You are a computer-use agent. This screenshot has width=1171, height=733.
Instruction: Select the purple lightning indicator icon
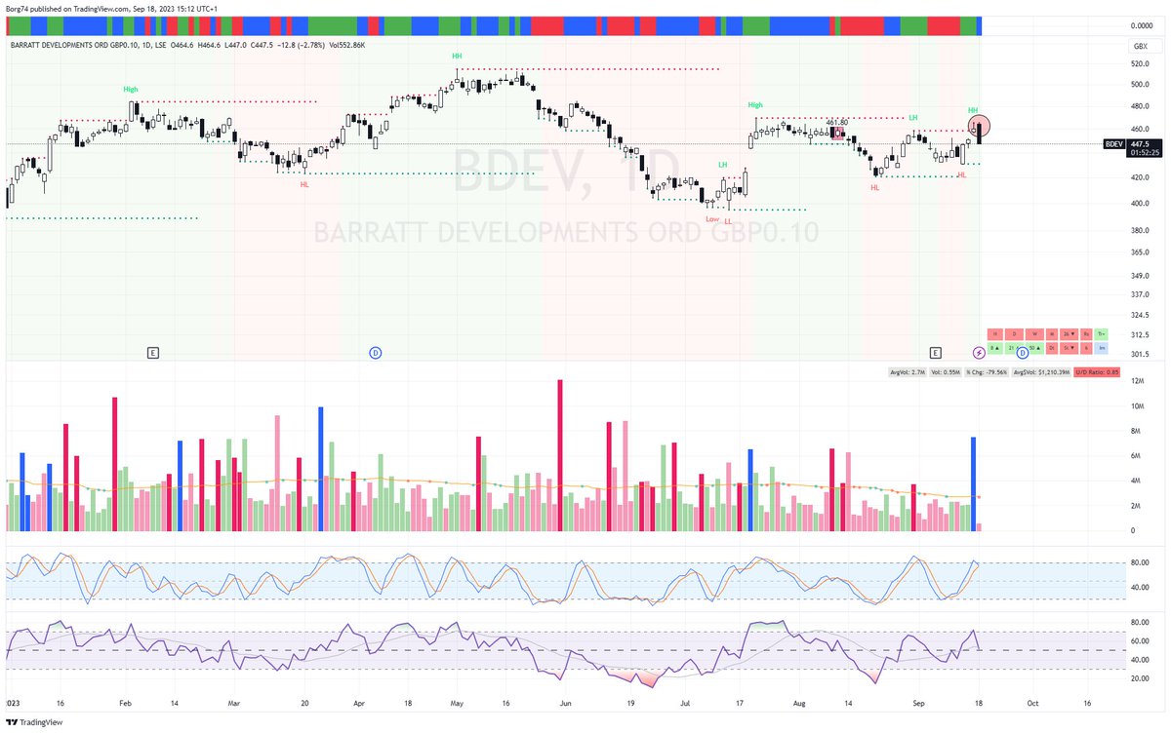pyautogui.click(x=979, y=353)
